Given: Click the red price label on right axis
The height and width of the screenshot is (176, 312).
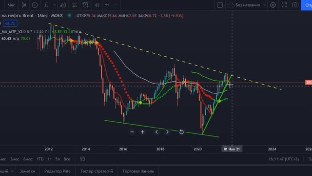Looking at the screenshot, I should tap(309, 82).
